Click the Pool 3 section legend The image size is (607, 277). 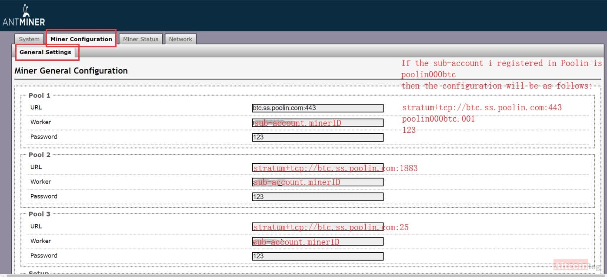40,214
